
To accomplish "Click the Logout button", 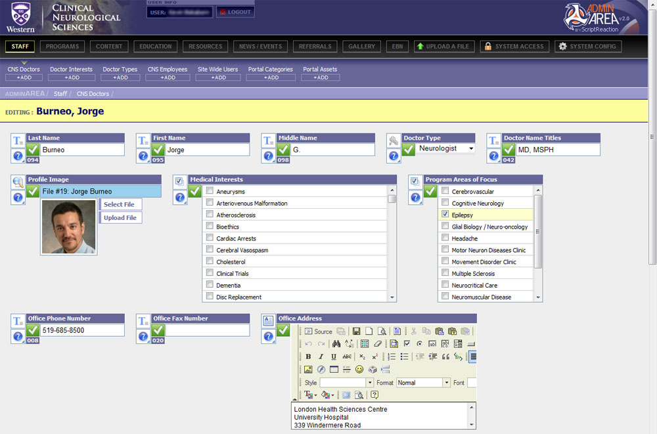I will [x=235, y=12].
